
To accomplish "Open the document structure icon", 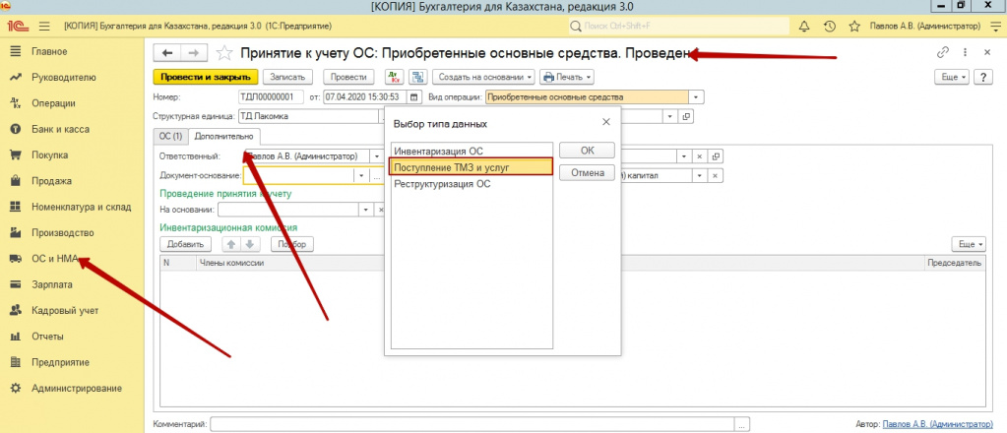I will (418, 77).
